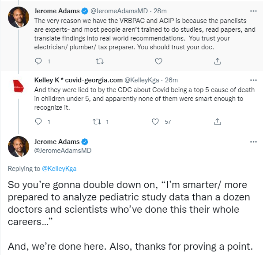
Task: Open more options on the main reply tweet
Action: click(253, 142)
